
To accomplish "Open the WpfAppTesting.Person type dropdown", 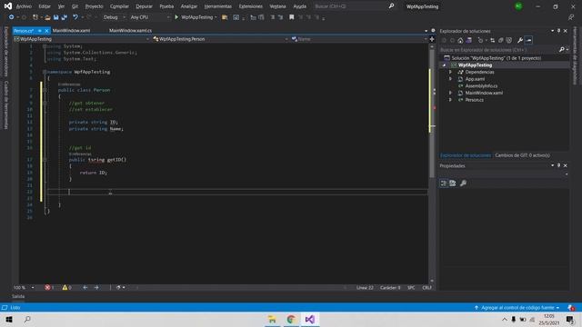I will tap(220, 39).
